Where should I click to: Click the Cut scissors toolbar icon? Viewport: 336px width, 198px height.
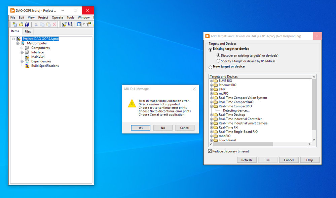coord(36,24)
